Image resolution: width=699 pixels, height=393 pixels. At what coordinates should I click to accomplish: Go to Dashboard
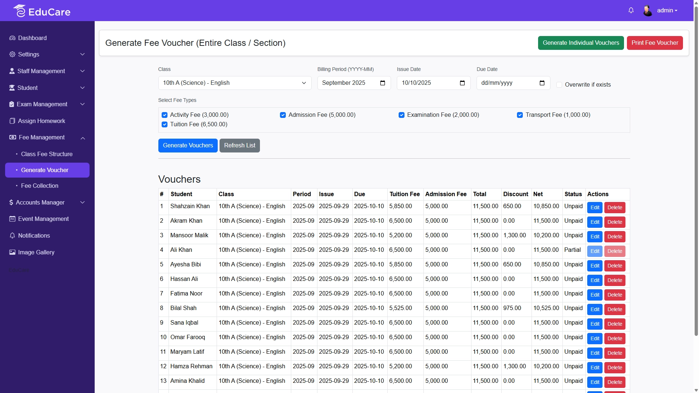32,38
